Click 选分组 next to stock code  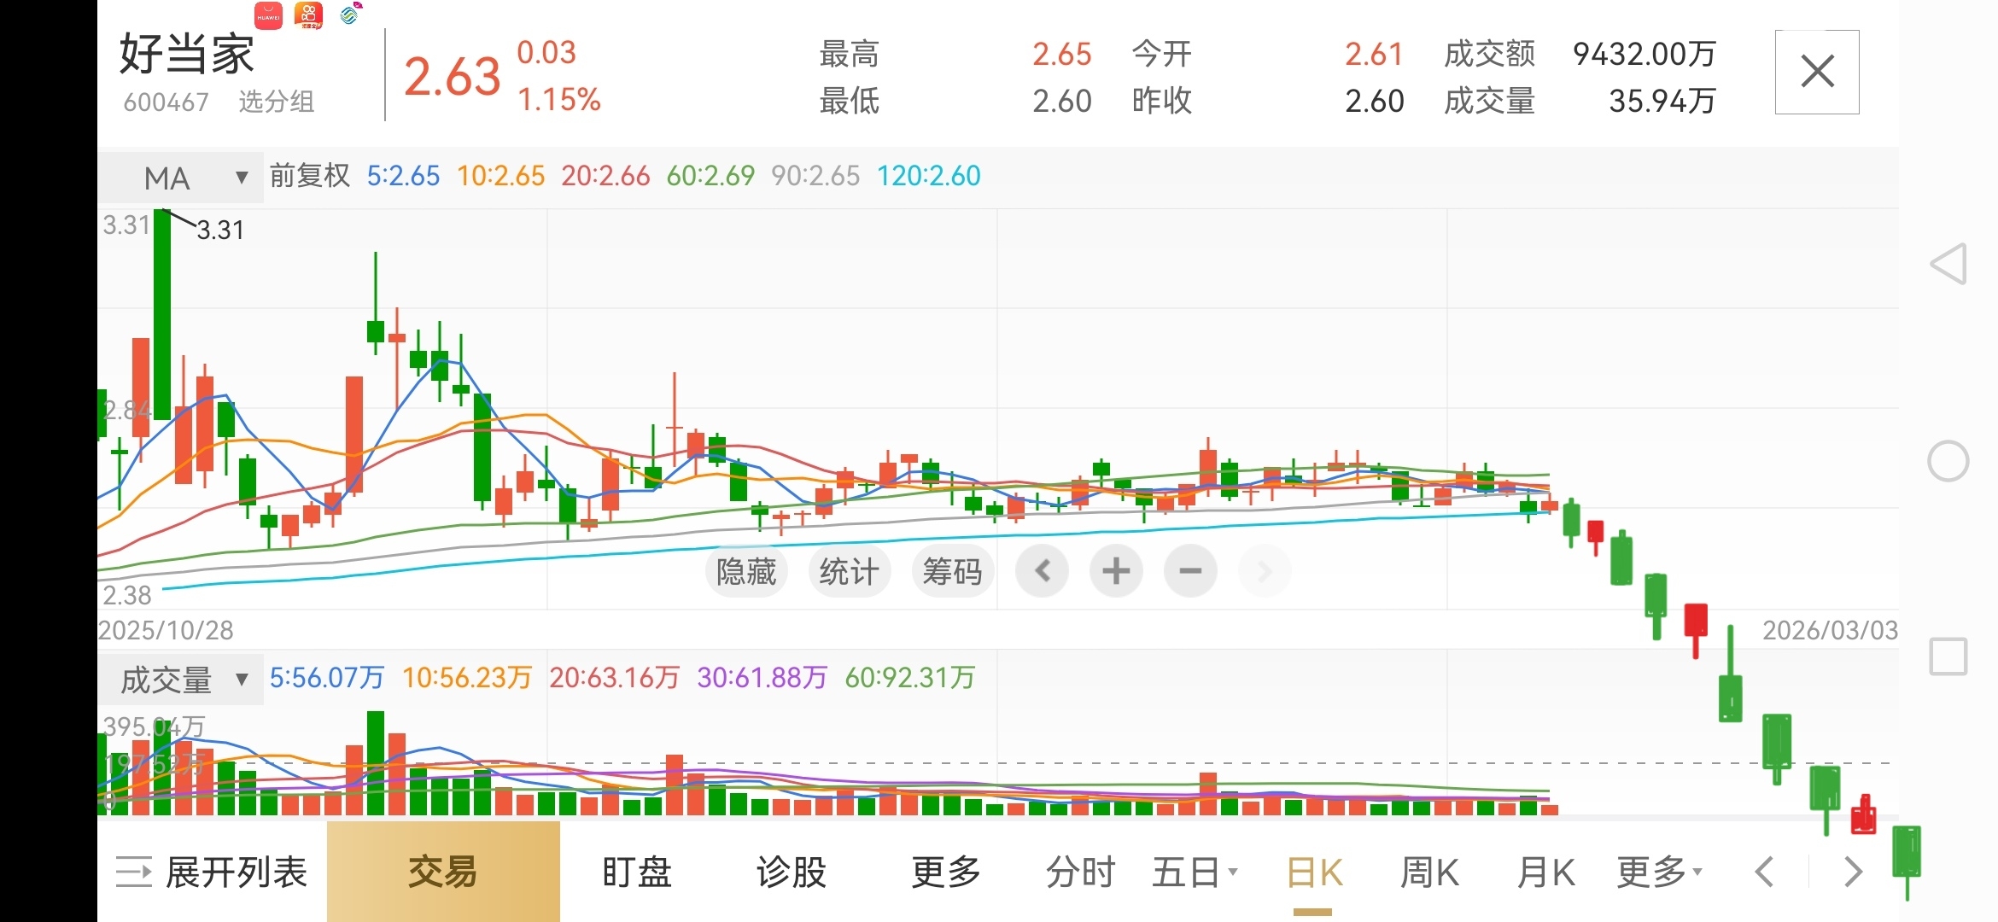click(x=276, y=102)
